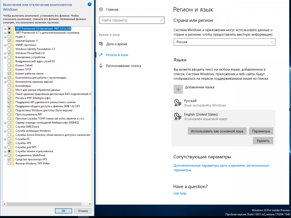This screenshot has height=218, width=291.
Task: Click the Найти параметр search field
Action: [x=132, y=20]
